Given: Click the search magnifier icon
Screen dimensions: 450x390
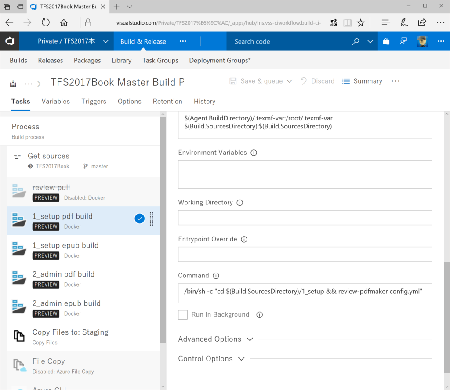Looking at the screenshot, I should pyautogui.click(x=356, y=41).
